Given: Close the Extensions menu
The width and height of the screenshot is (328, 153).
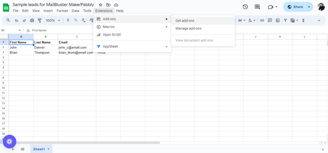Looking at the screenshot, I should tap(104, 11).
